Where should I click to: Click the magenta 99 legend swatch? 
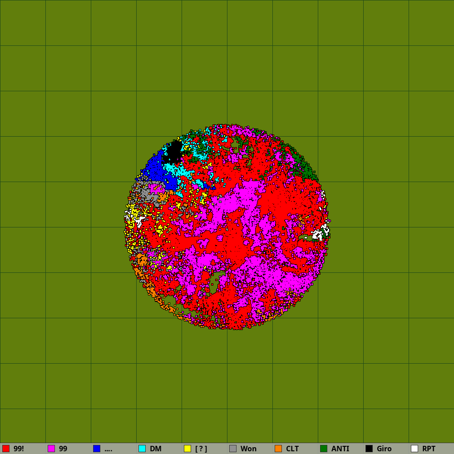coord(51,449)
